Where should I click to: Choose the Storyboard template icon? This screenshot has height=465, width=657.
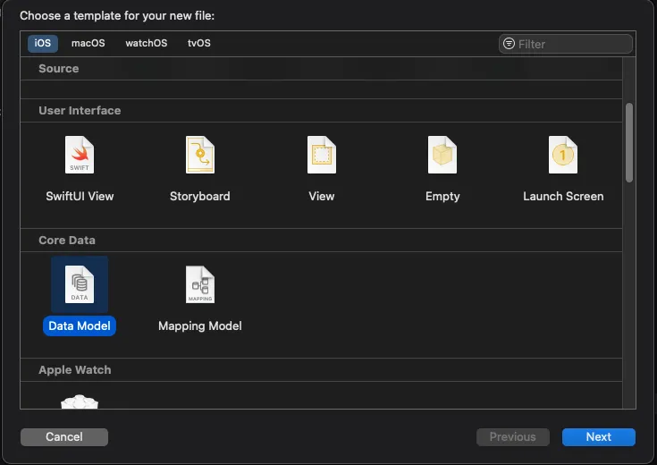[200, 155]
